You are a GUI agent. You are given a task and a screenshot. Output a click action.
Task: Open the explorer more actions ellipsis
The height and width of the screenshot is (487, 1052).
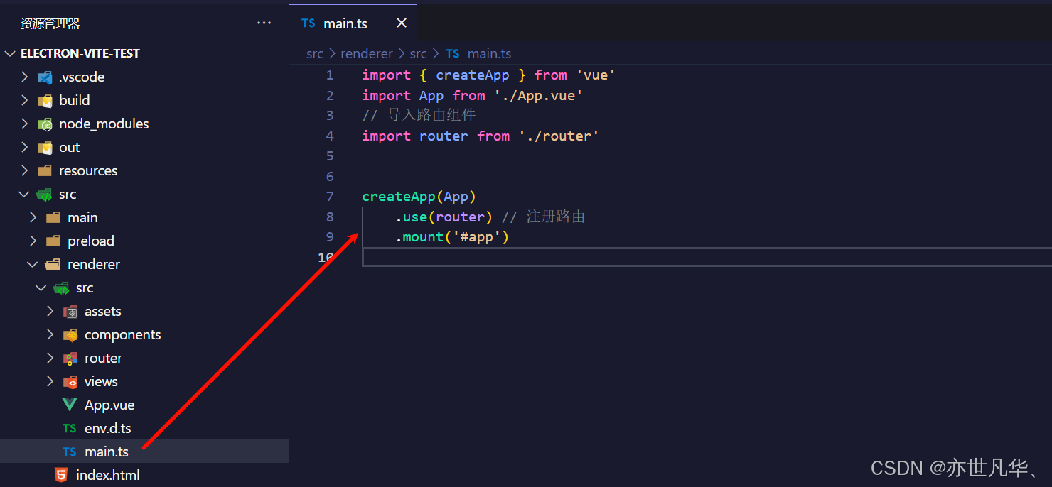click(x=264, y=23)
